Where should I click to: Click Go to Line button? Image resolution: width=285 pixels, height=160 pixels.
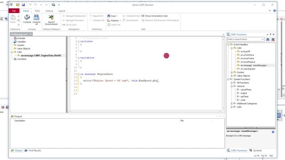pos(69,25)
